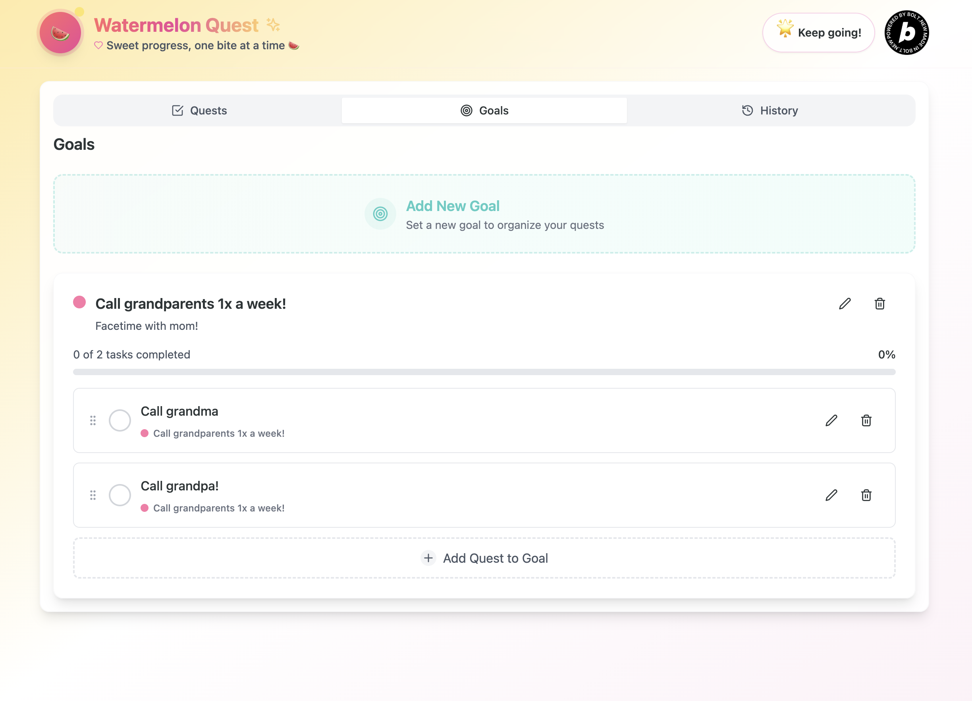Click the Bolt.new badge logo
This screenshot has width=972, height=701.
pyautogui.click(x=906, y=33)
